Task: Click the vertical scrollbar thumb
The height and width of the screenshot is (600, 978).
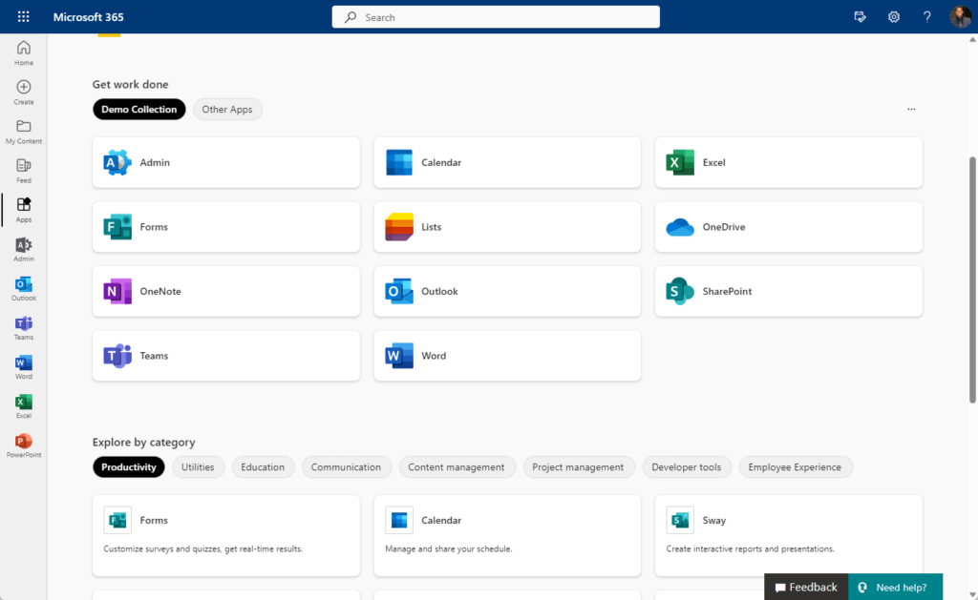Action: click(972, 280)
